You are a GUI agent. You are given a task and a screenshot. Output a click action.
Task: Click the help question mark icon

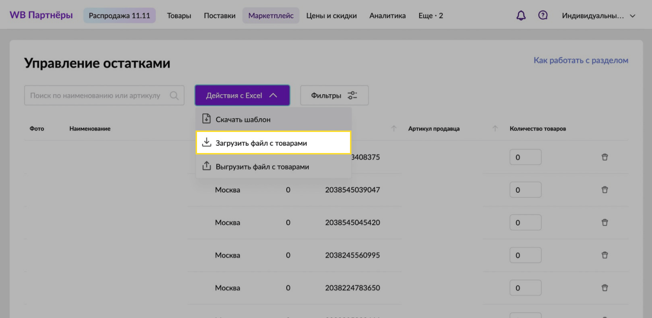(x=543, y=15)
